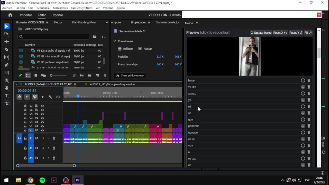Click the Fill button in FireCut
329x185 pixels.
308,33
